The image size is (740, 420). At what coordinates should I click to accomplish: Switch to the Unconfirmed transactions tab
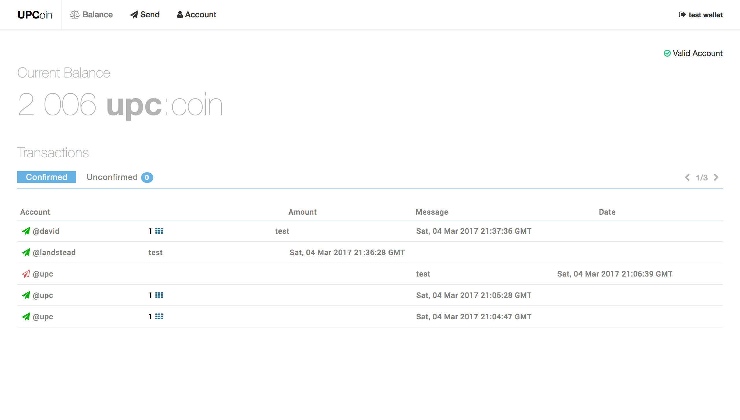tap(112, 177)
